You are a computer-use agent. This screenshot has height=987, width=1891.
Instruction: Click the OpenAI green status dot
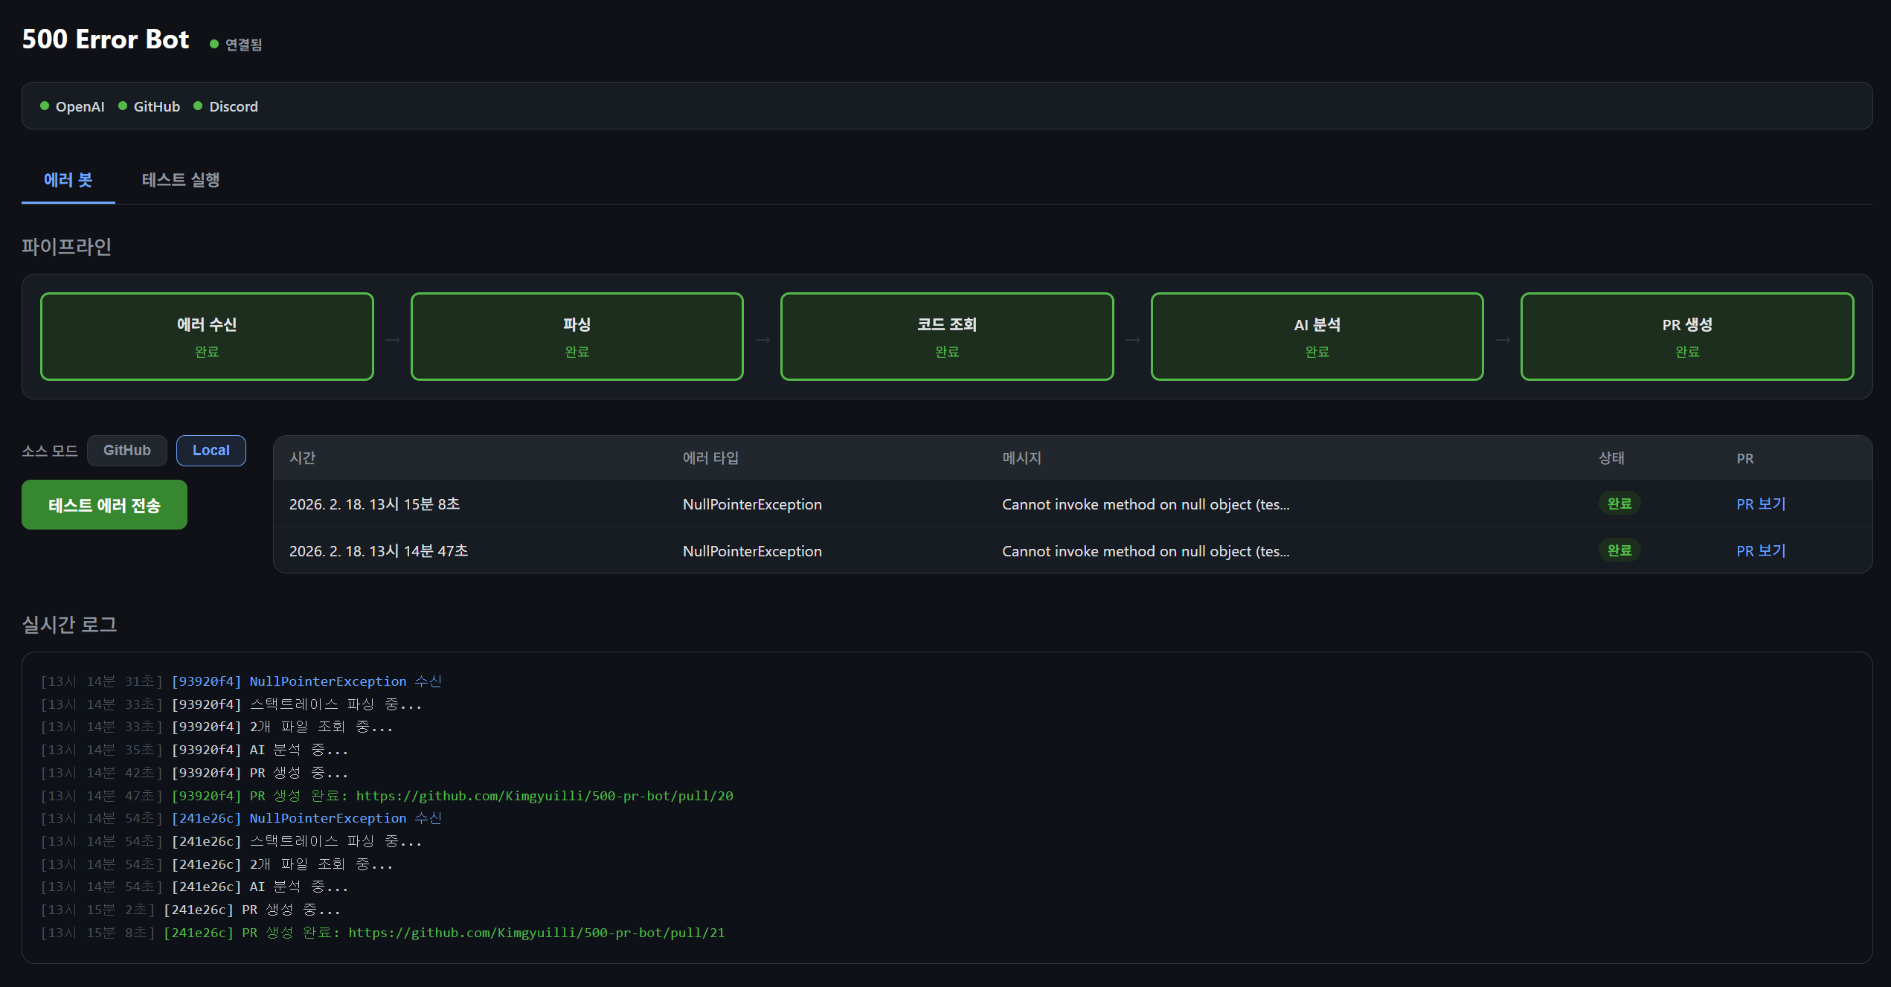pos(45,106)
